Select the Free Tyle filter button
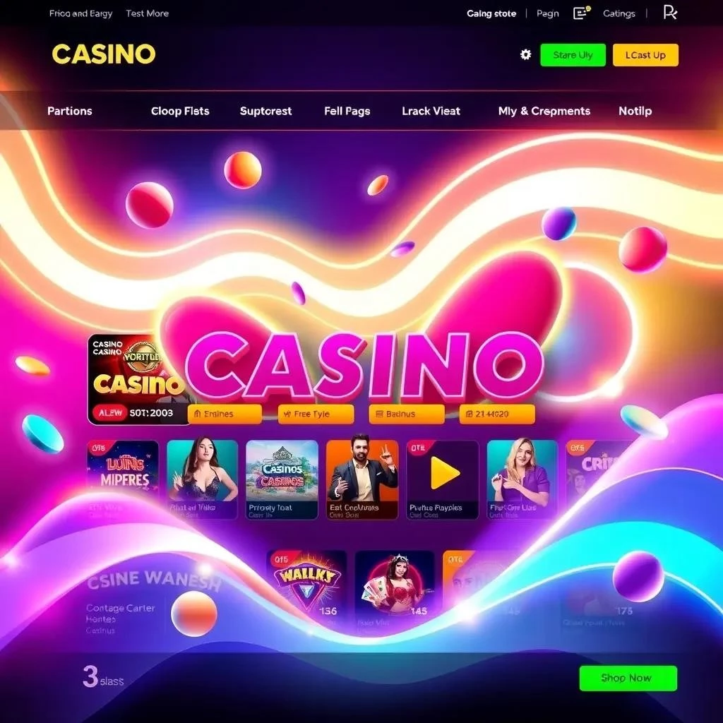This screenshot has width=723, height=723. click(x=316, y=414)
